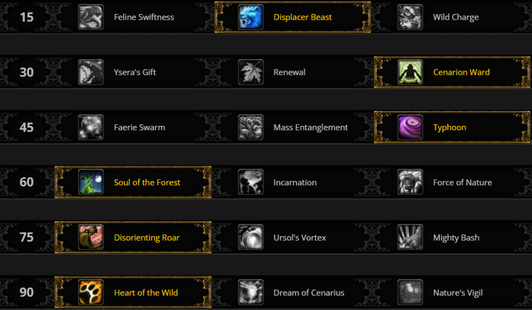Image resolution: width=532 pixels, height=310 pixels.
Task: Click the Soul of the Forest icon
Action: [91, 182]
